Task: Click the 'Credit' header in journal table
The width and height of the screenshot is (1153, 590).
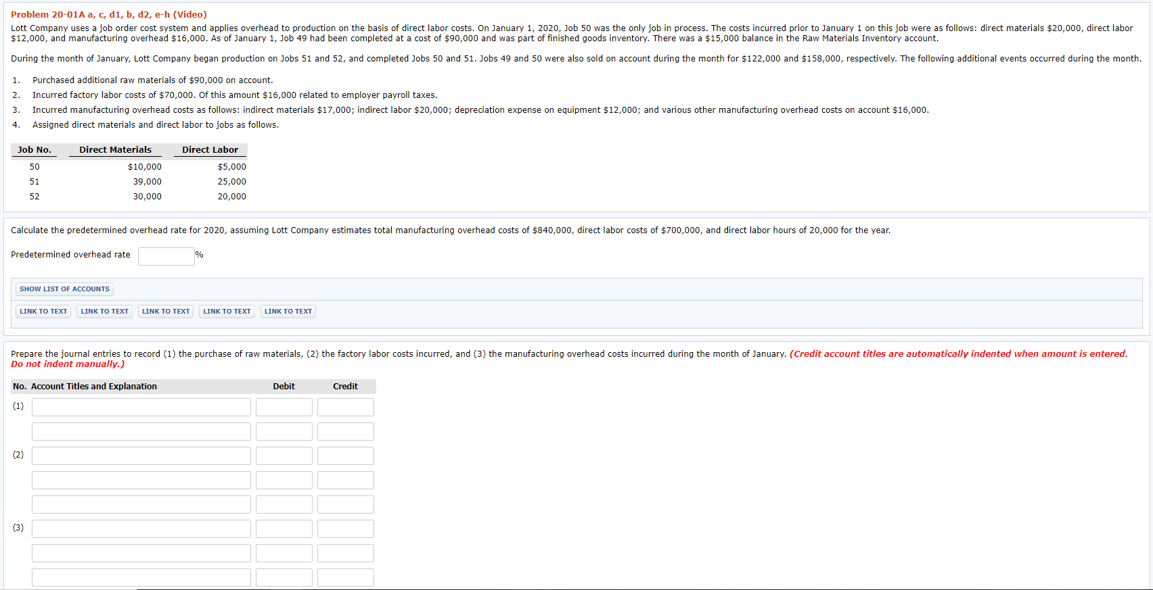Action: 346,387
